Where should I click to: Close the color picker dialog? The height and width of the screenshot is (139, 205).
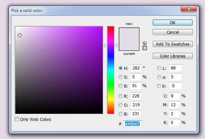(189, 9)
